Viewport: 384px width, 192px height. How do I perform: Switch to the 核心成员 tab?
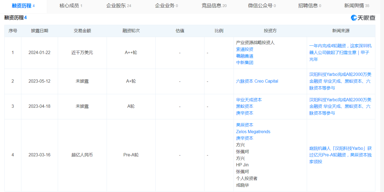point(71,6)
